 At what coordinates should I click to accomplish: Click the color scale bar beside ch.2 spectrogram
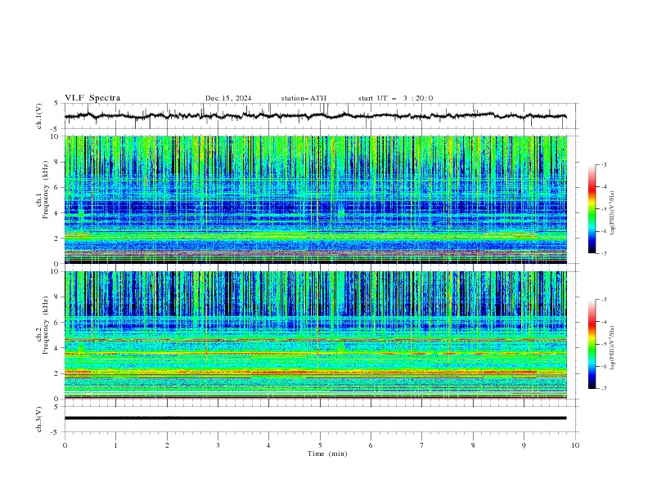click(592, 344)
